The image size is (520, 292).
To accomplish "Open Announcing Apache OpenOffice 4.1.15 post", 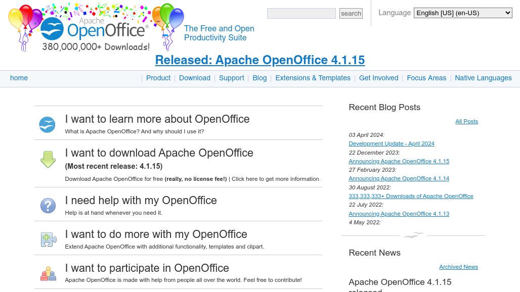I will [x=399, y=161].
